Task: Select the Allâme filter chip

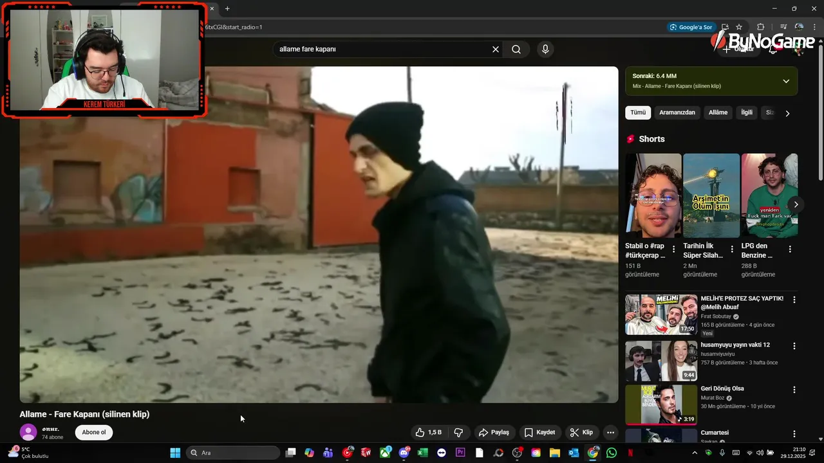Action: point(718,113)
